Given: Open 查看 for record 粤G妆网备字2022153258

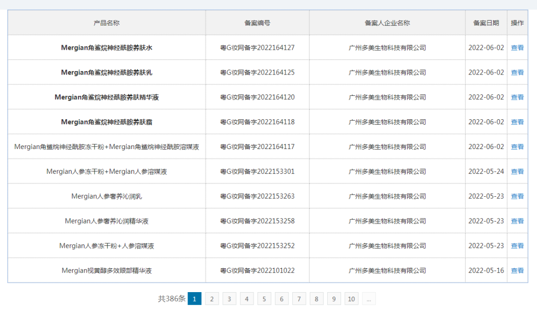Looking at the screenshot, I should pos(517,221).
